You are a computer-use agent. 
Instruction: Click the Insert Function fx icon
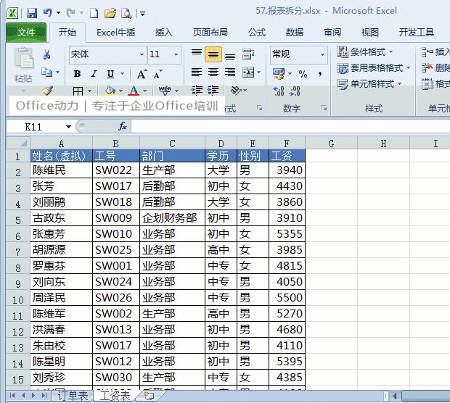click(x=123, y=126)
